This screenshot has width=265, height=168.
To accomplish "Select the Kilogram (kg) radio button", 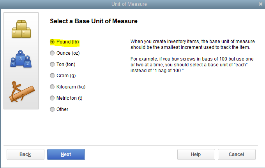I will (52, 87).
